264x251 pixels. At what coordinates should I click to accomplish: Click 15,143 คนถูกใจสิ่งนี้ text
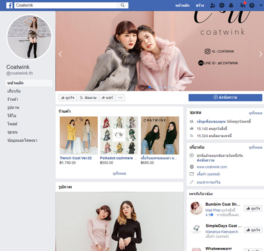pos(212,129)
